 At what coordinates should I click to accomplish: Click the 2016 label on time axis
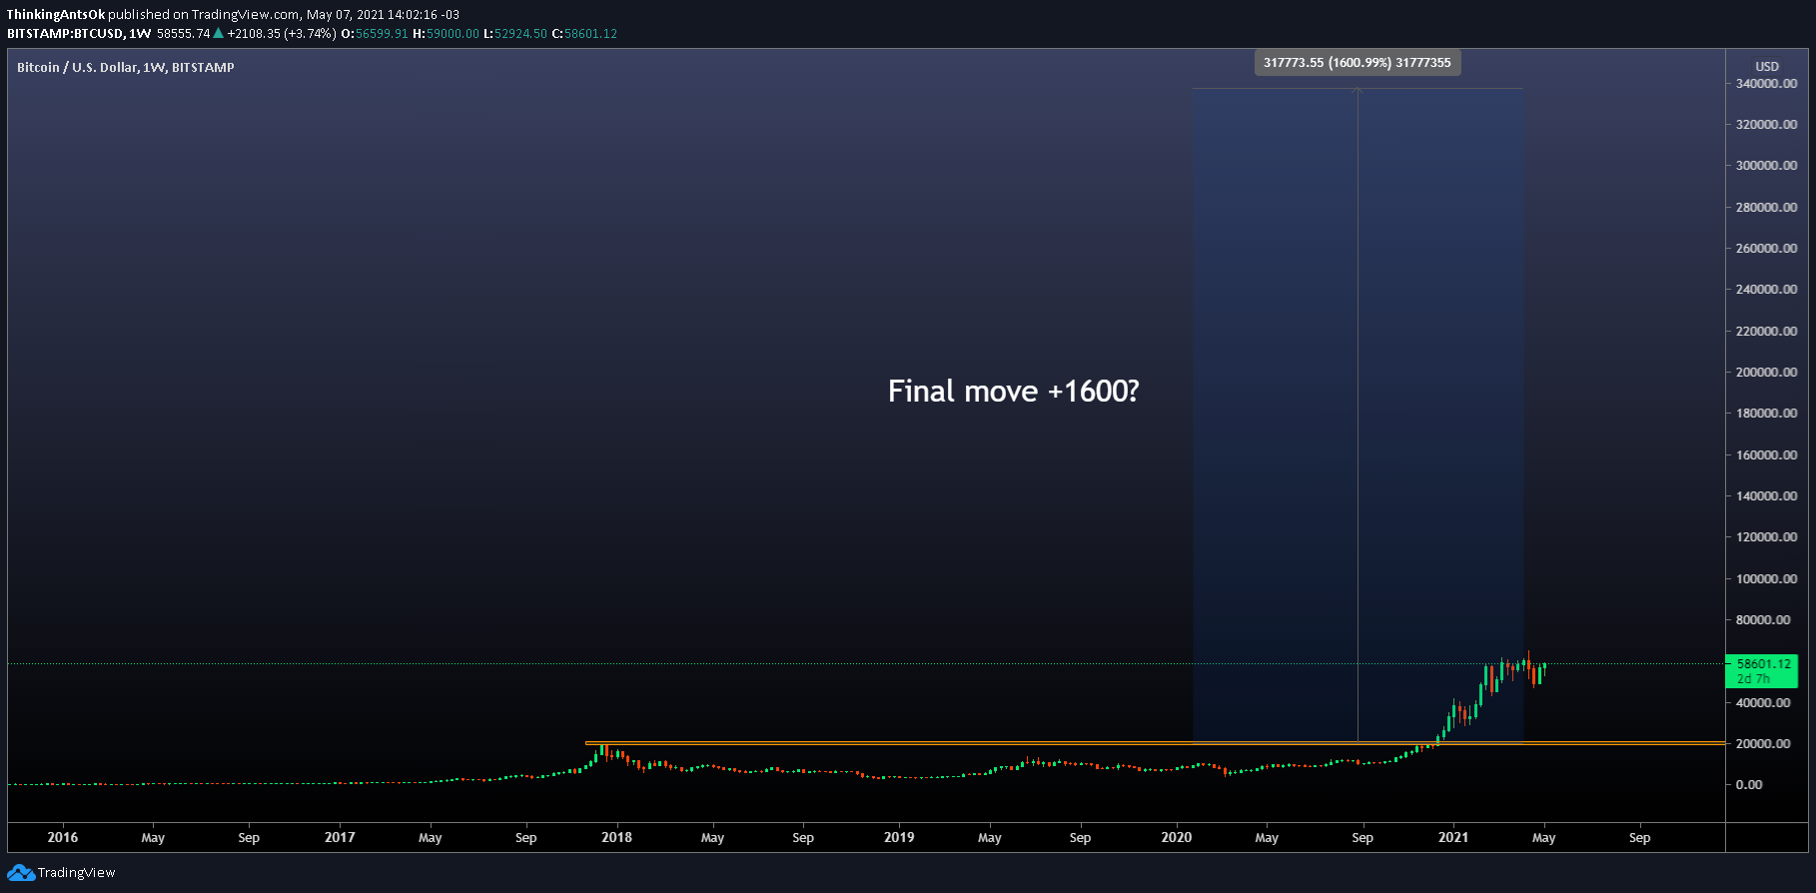(63, 838)
